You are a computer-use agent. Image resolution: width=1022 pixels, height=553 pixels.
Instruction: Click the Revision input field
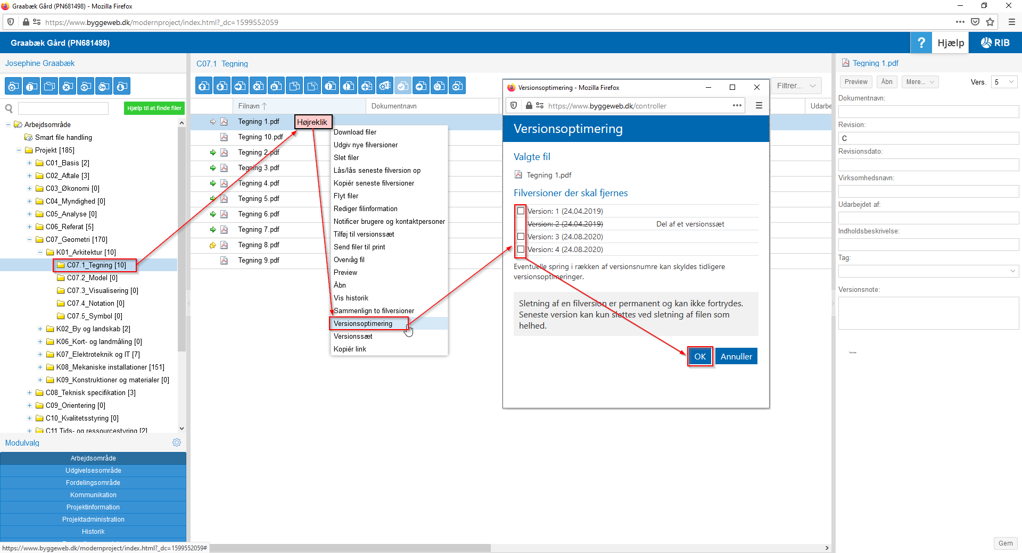[x=928, y=138]
